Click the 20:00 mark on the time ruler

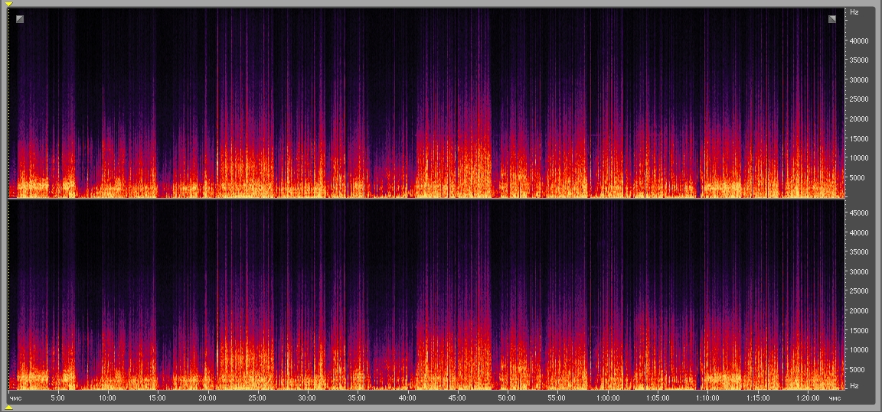click(207, 398)
